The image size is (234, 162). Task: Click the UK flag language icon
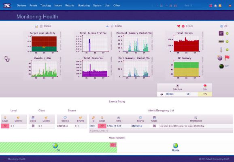click(x=211, y=6)
